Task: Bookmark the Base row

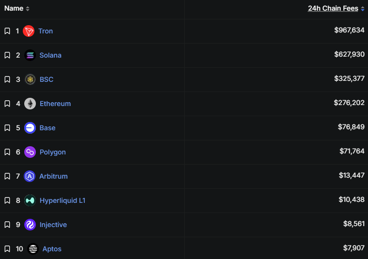Action: tap(7, 128)
